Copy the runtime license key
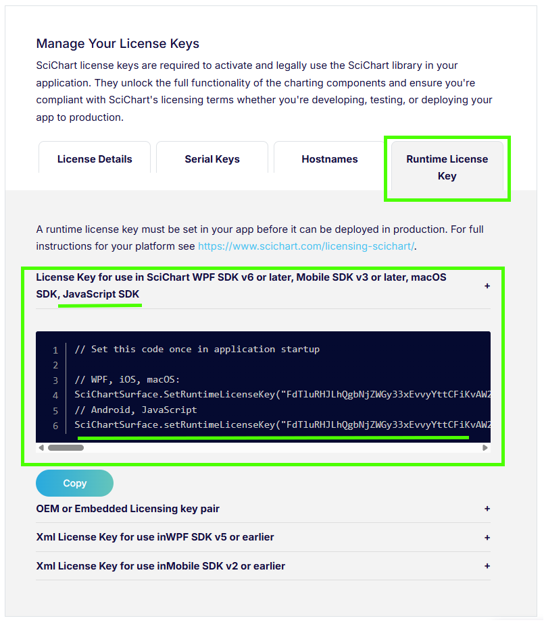The width and height of the screenshot is (544, 637). tap(74, 482)
